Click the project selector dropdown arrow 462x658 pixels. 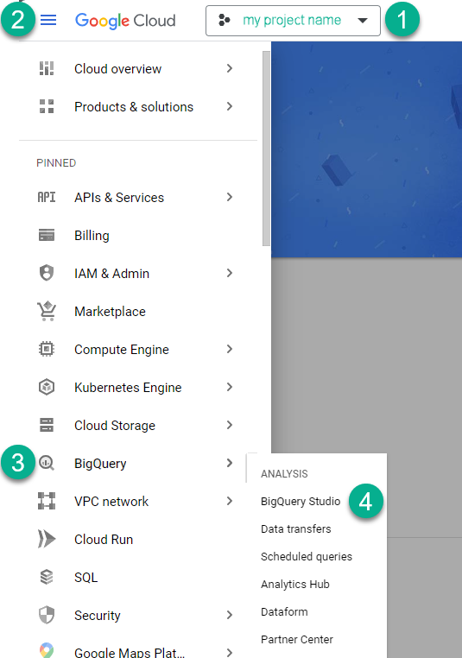click(x=363, y=20)
